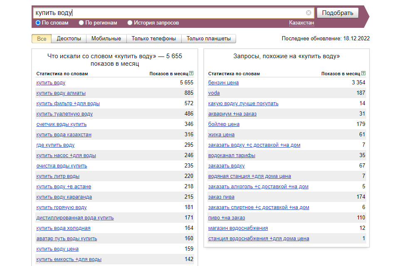This screenshot has width=419, height=266.
Task: Open 'жижа цена' link
Action: (x=221, y=135)
